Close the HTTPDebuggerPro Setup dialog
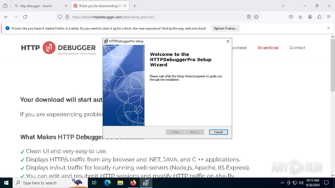Screen dimensions: 335x188 [x=228, y=41]
